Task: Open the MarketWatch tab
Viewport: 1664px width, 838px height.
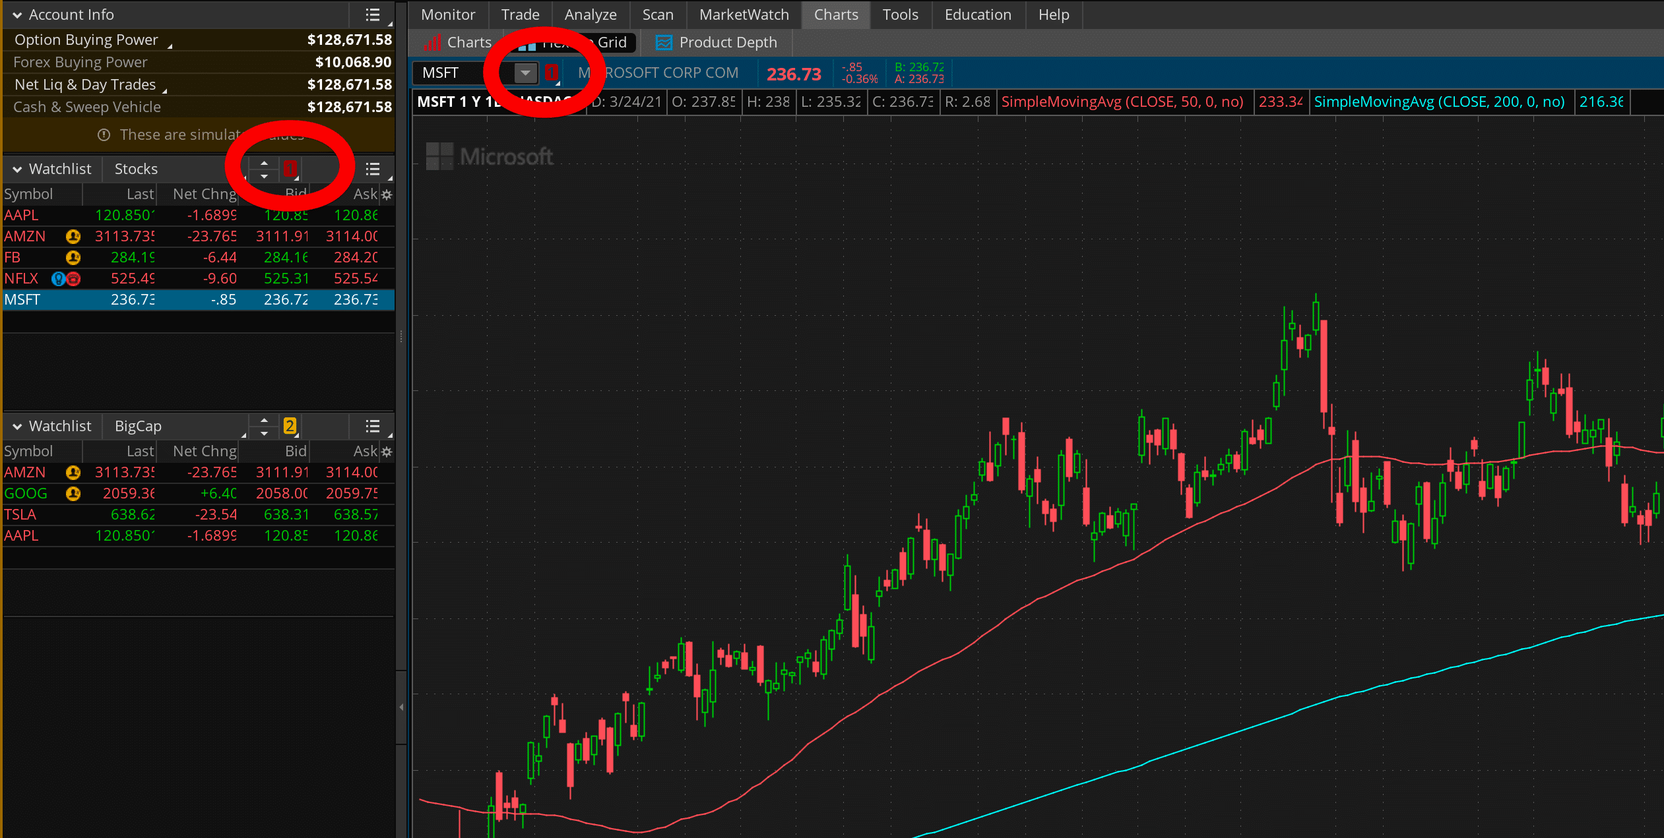Action: (x=744, y=15)
